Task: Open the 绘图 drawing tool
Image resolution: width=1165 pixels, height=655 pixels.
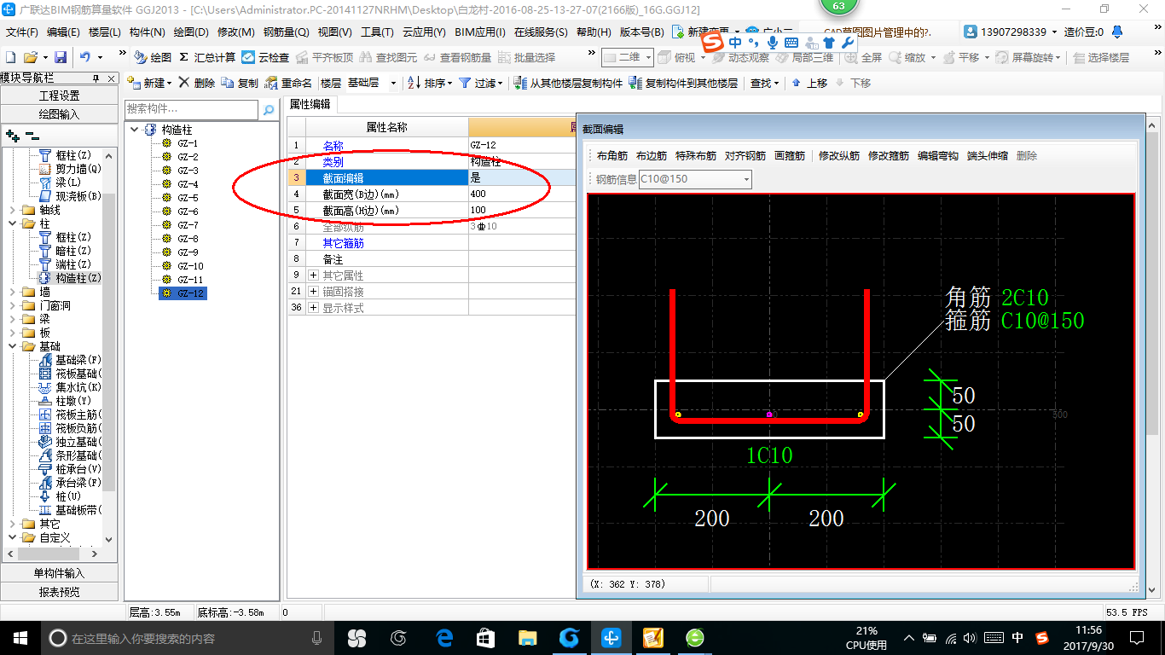Action: click(x=154, y=57)
